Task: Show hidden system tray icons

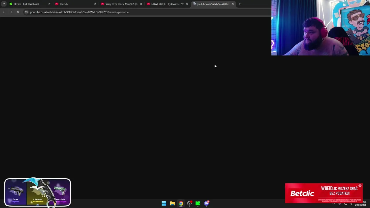Action: tap(334, 204)
